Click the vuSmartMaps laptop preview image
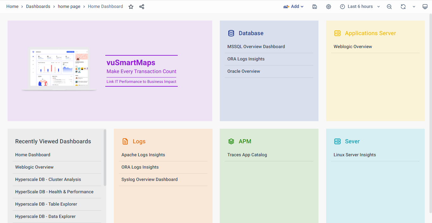The image size is (432, 223). click(59, 69)
